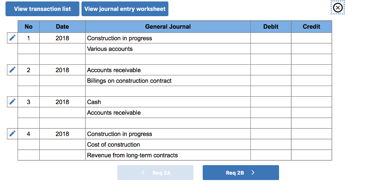Image resolution: width=376 pixels, height=186 pixels.
Task: Switch to View journal entry worksheet
Action: pyautogui.click(x=125, y=9)
